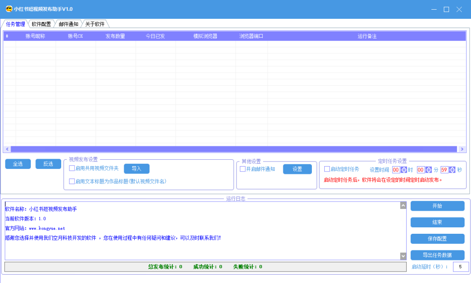Click the official website www.kongyue.net text
The image size is (471, 283).
pos(47,228)
